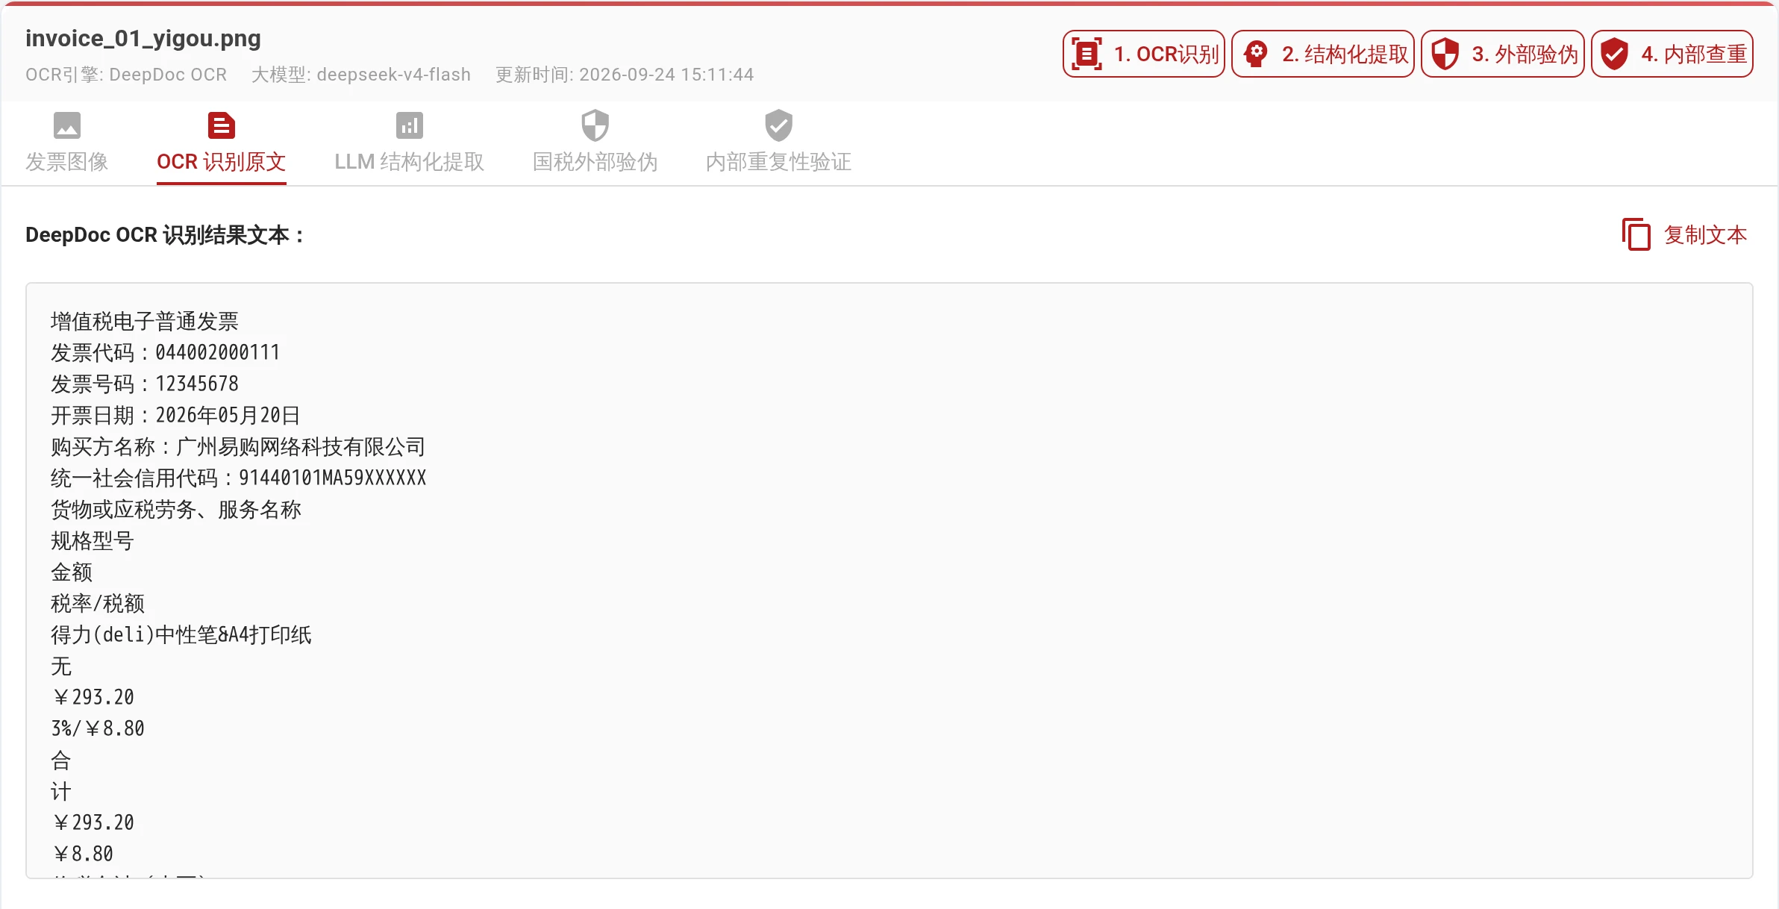
Task: Click check-shield icon in 内部查重 button
Action: [1615, 54]
